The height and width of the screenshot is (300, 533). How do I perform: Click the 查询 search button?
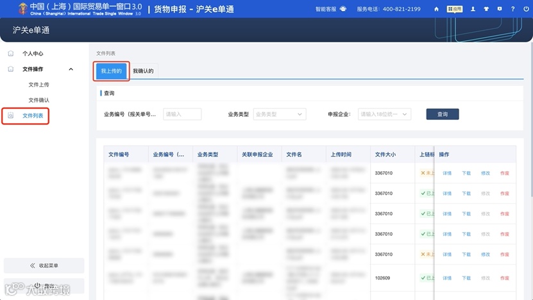[442, 114]
